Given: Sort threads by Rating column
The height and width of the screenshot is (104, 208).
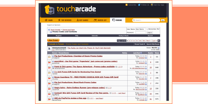Looking at the screenshot, I should [125, 53].
